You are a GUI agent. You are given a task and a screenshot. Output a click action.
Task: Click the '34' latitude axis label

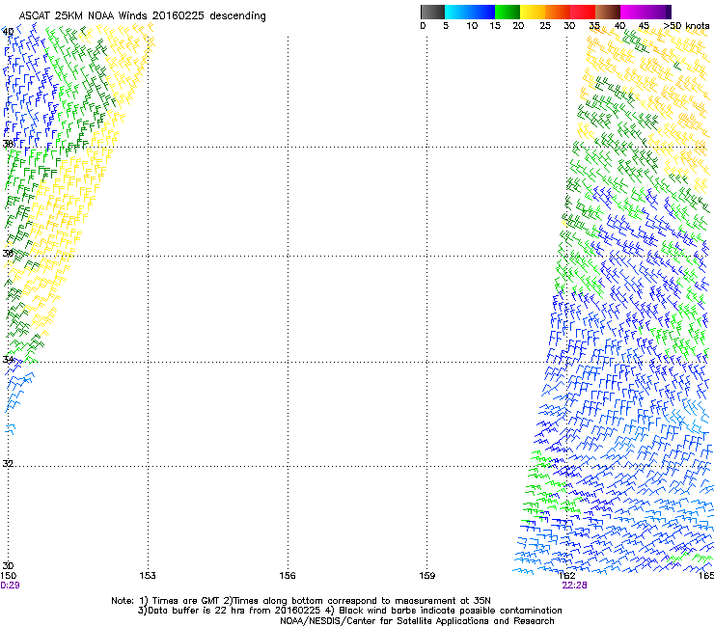[x=8, y=359]
